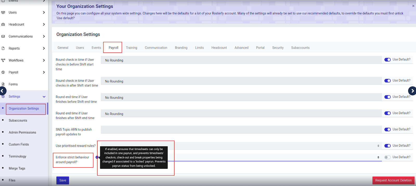This screenshot has width=416, height=186.
Task: Click the Forms clipboard icon
Action: [3, 84]
